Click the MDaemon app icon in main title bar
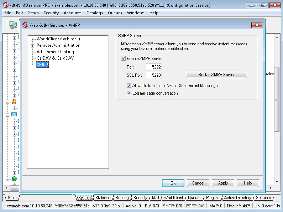This screenshot has width=283, height=212. click(x=5, y=5)
